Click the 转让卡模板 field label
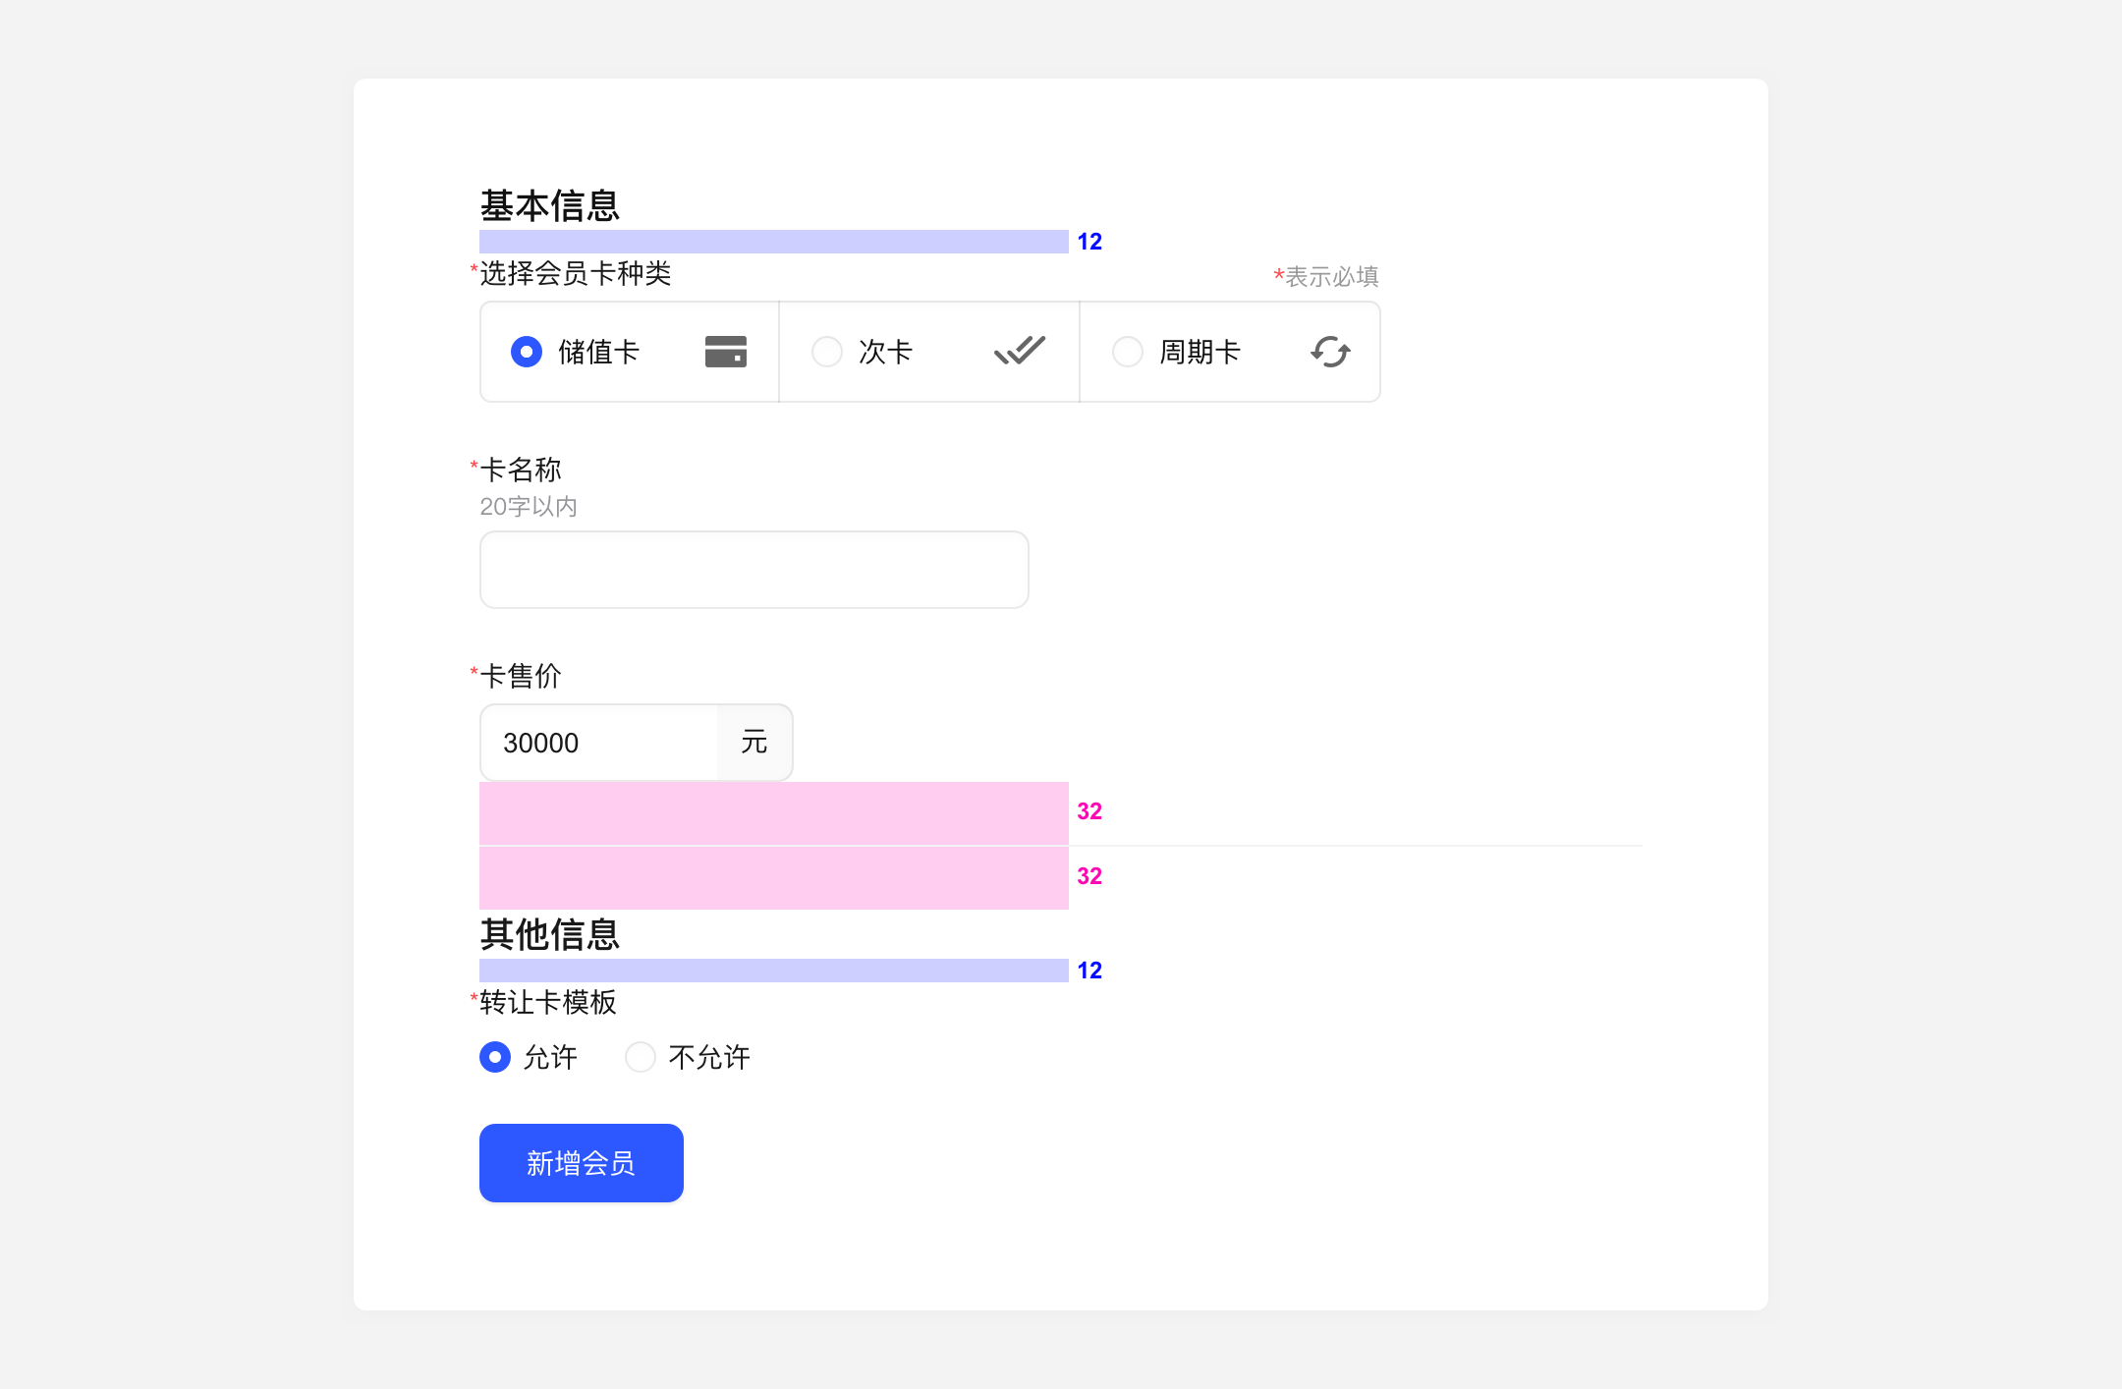The image size is (2122, 1389). pyautogui.click(x=547, y=1002)
